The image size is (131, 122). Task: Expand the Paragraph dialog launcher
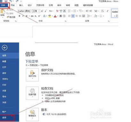[109, 21]
